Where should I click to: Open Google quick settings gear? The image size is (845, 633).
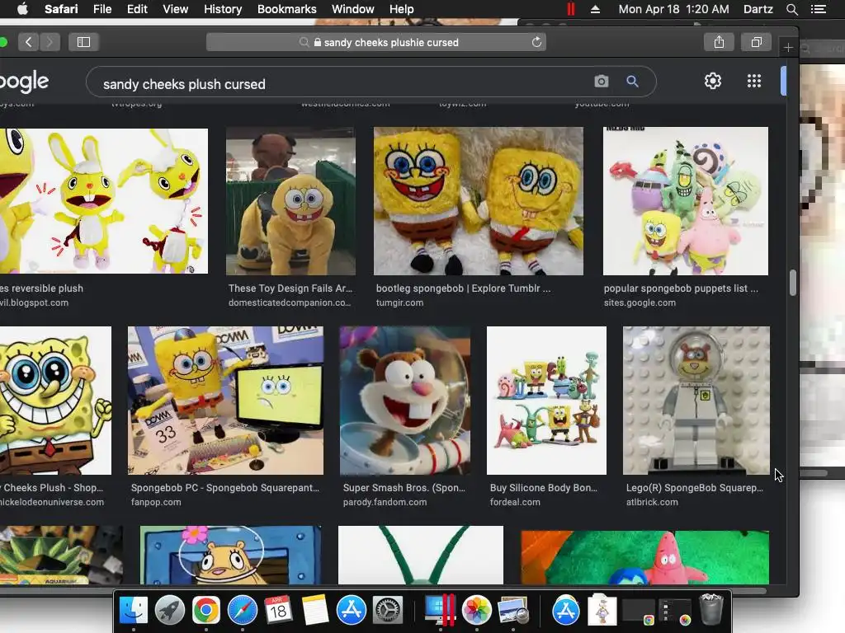[x=712, y=81]
